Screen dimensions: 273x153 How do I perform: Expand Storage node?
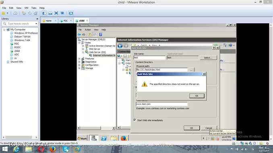click(79, 68)
